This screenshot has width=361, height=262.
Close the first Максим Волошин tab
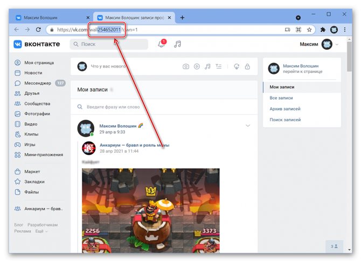pos(88,17)
